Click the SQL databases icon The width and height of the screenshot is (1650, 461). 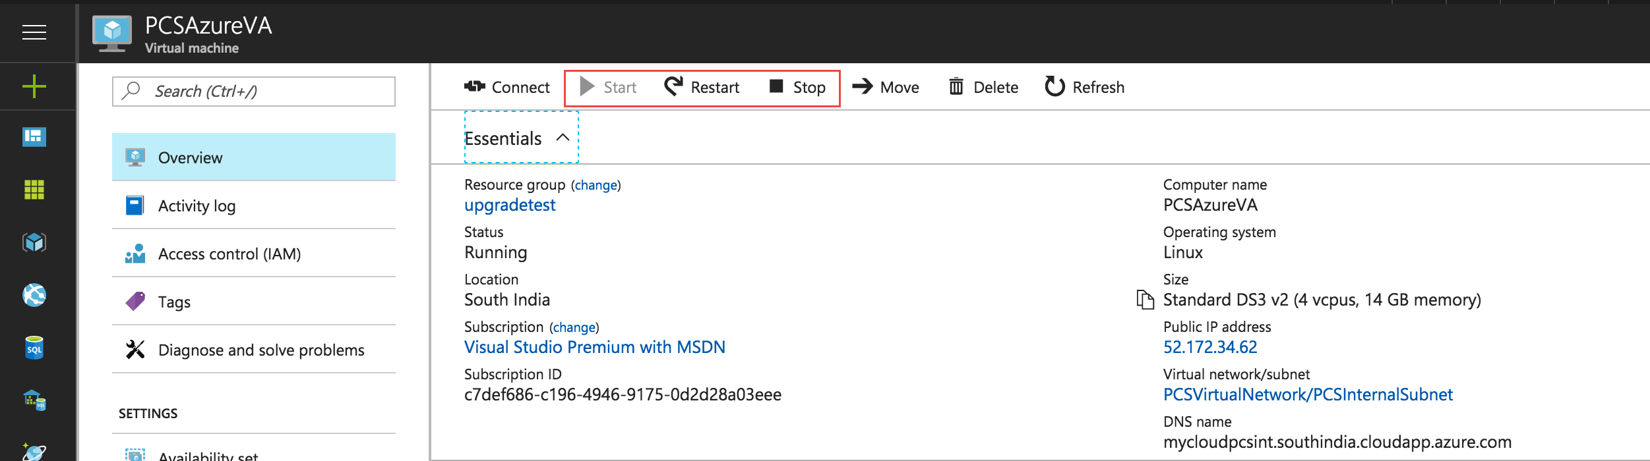click(34, 348)
